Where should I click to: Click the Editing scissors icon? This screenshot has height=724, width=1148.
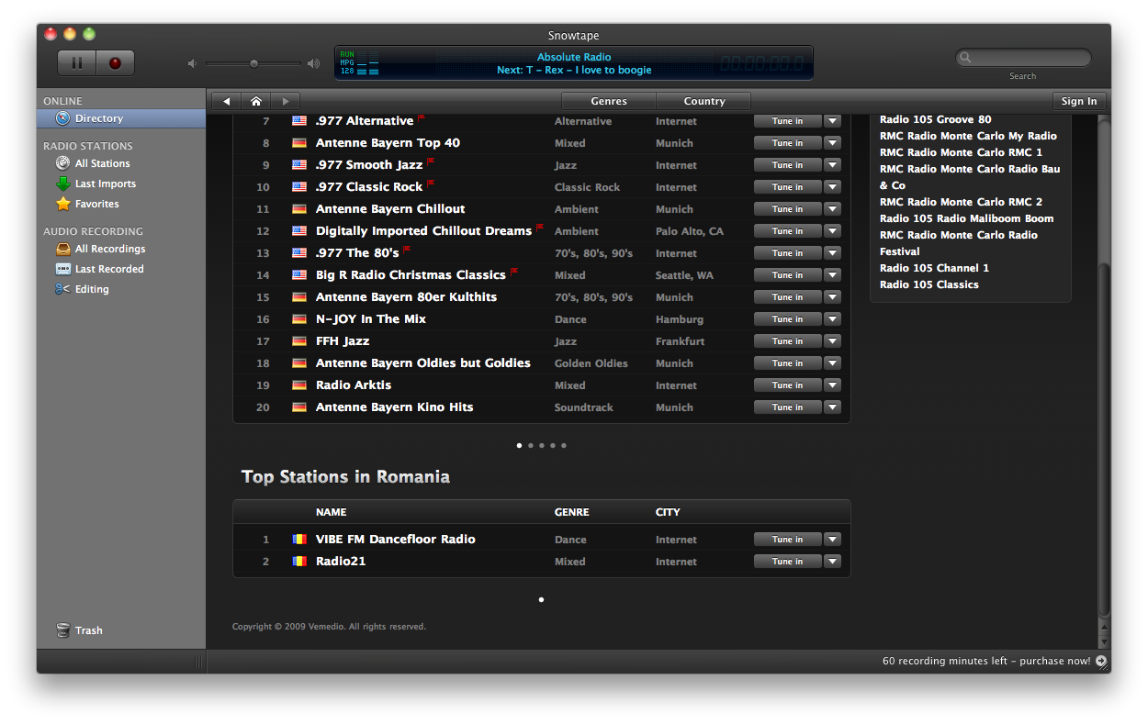coord(62,289)
